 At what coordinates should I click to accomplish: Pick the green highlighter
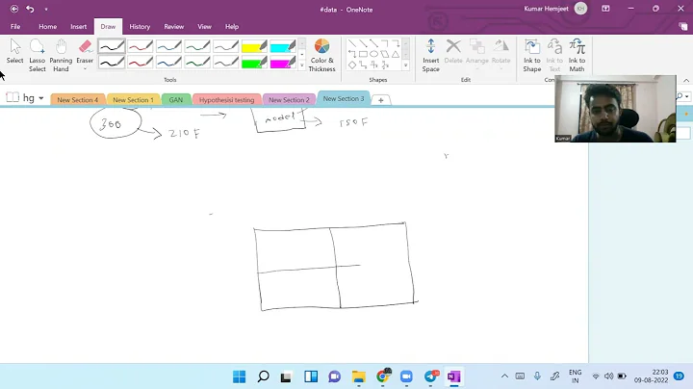tap(254, 63)
